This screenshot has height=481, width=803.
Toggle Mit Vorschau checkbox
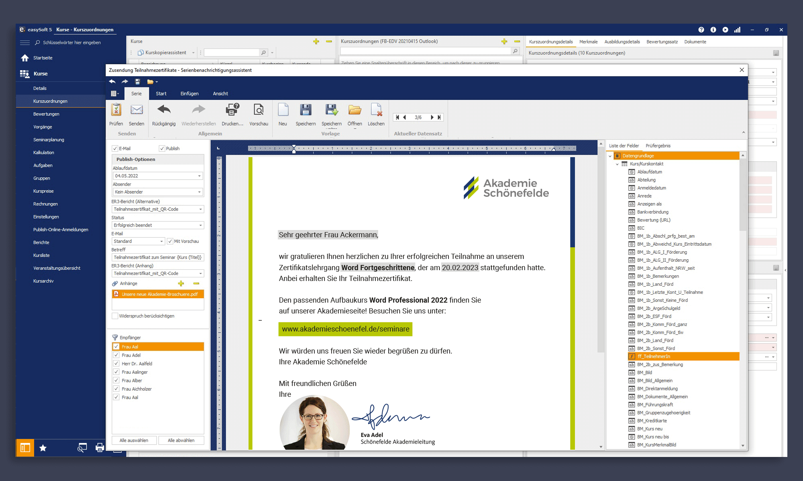coord(170,241)
